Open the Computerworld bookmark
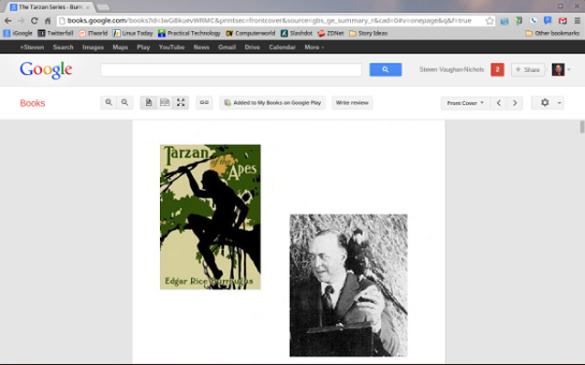 coord(250,34)
